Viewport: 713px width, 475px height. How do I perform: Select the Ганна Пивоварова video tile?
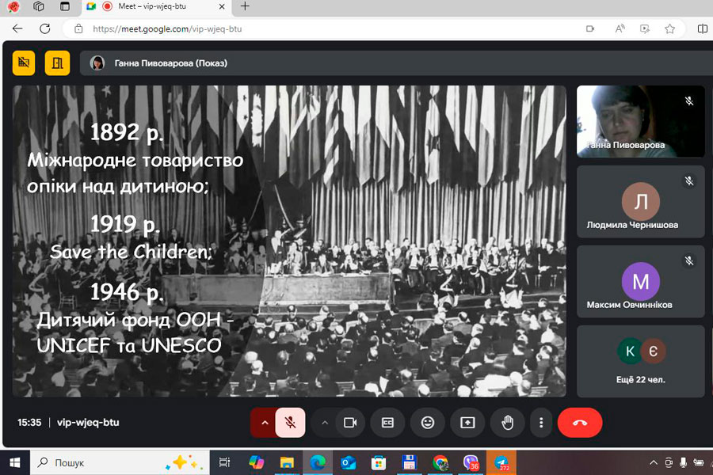click(x=640, y=121)
